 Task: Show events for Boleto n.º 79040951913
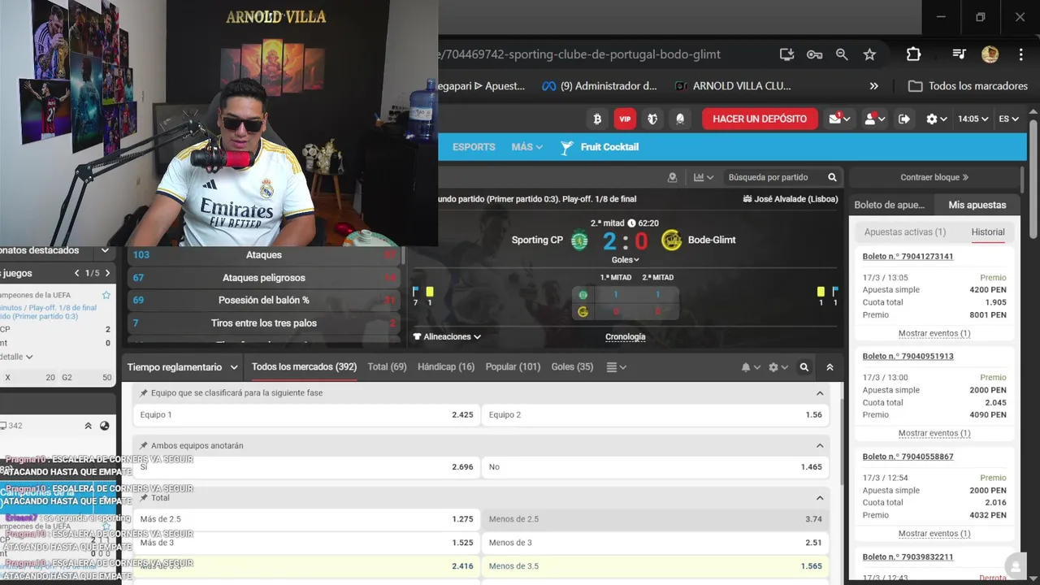click(x=934, y=433)
